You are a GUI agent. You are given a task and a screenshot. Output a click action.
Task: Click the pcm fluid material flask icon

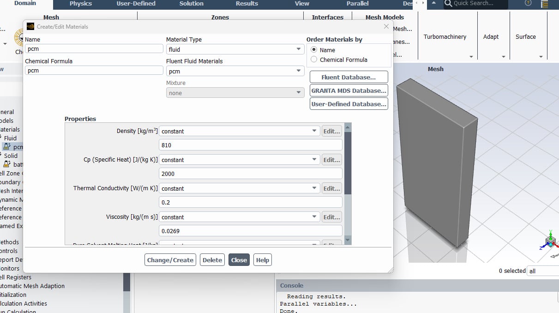click(x=6, y=147)
